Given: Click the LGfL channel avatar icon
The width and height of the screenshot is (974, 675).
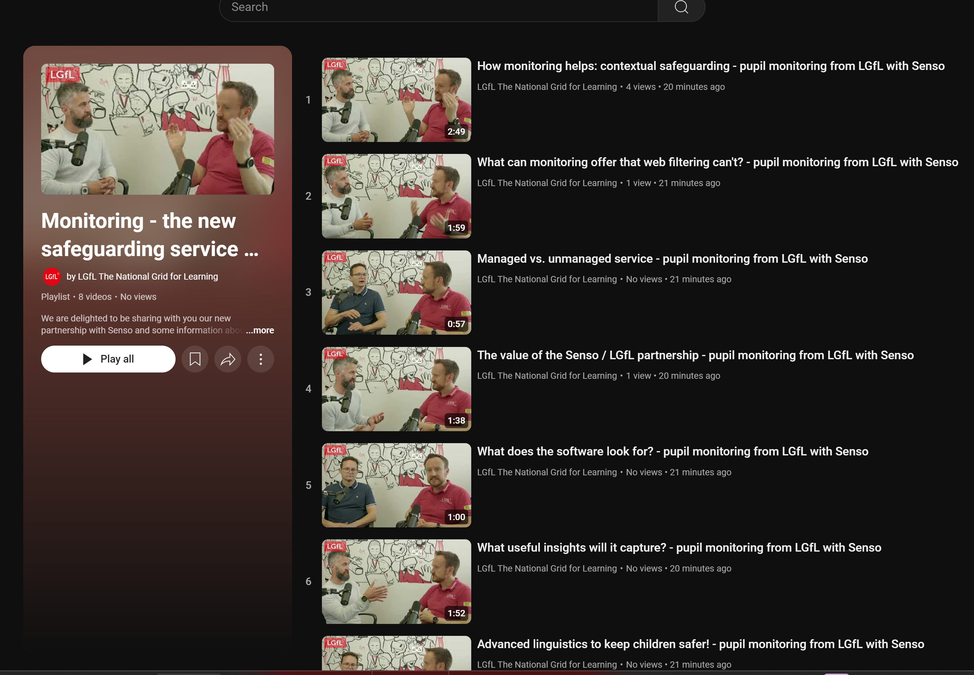Looking at the screenshot, I should coord(50,276).
